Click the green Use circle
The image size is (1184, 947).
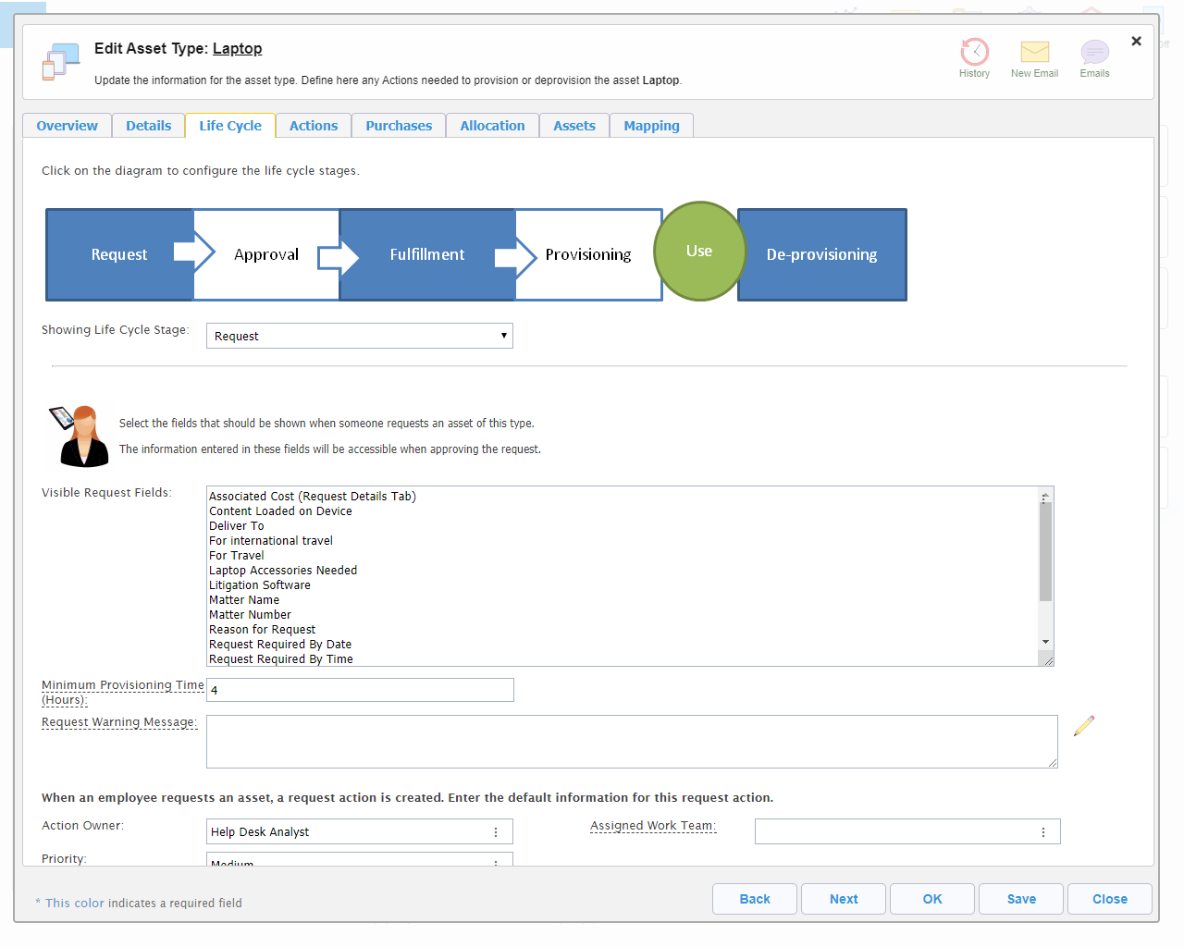pyautogui.click(x=699, y=251)
